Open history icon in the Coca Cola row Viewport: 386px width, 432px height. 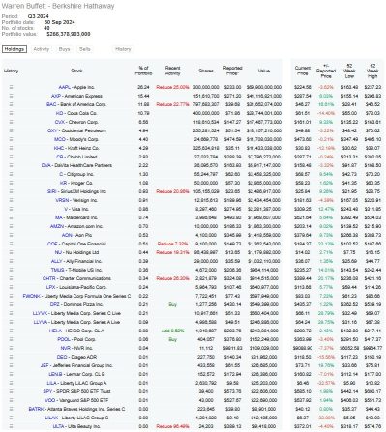click(12, 113)
